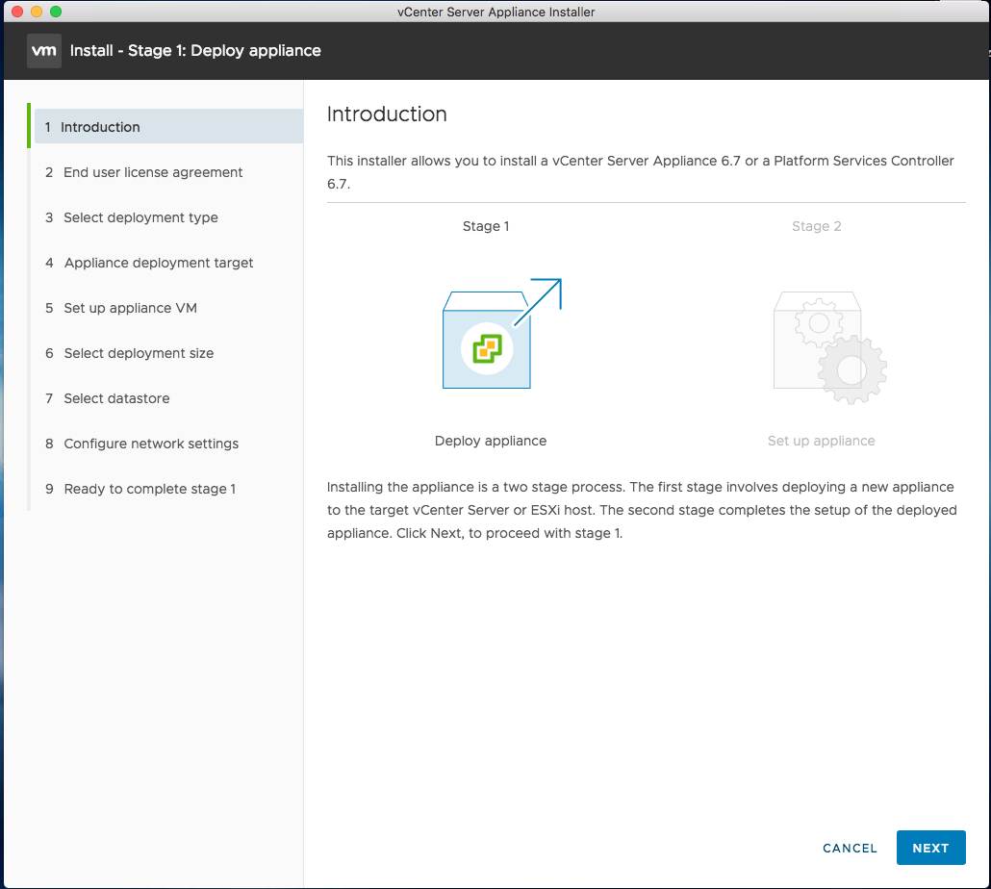Minimize the installer window with yellow button
This screenshot has height=889, width=991.
(x=37, y=12)
